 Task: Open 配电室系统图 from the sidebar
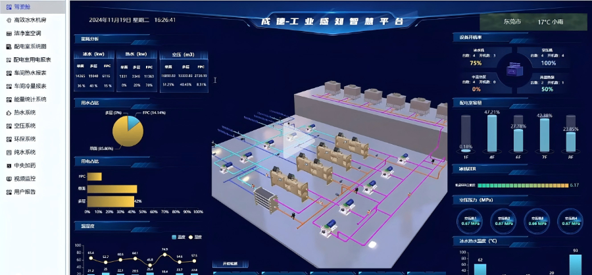pos(30,47)
